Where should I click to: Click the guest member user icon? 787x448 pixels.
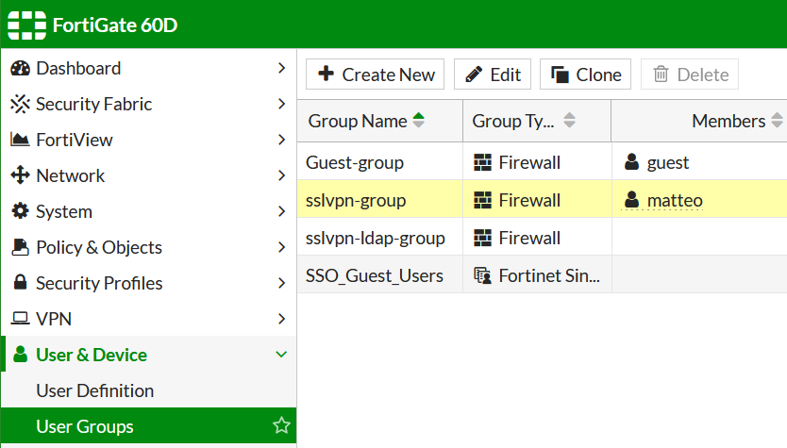pyautogui.click(x=632, y=162)
